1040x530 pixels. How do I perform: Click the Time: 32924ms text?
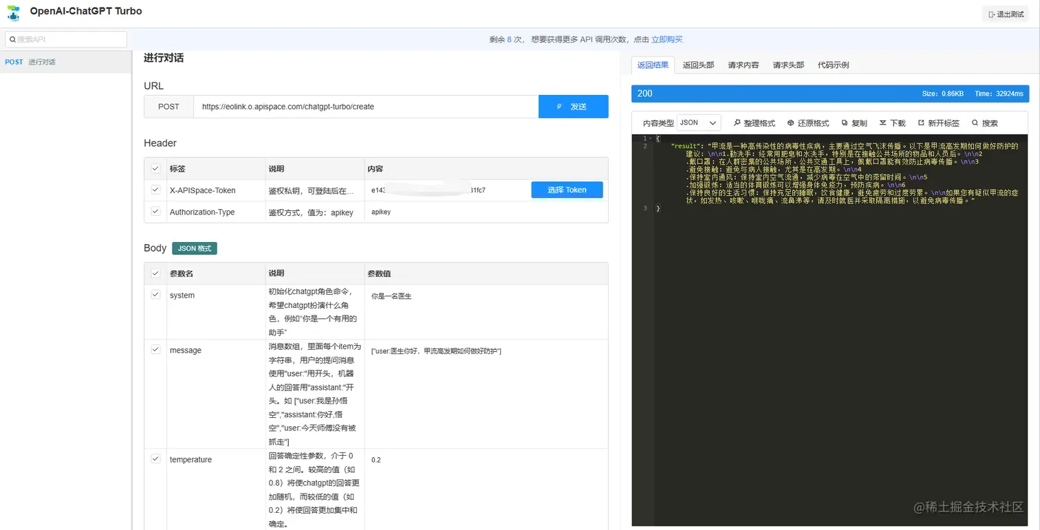pyautogui.click(x=999, y=93)
